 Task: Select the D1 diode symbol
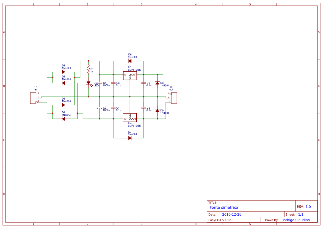pos(64,72)
